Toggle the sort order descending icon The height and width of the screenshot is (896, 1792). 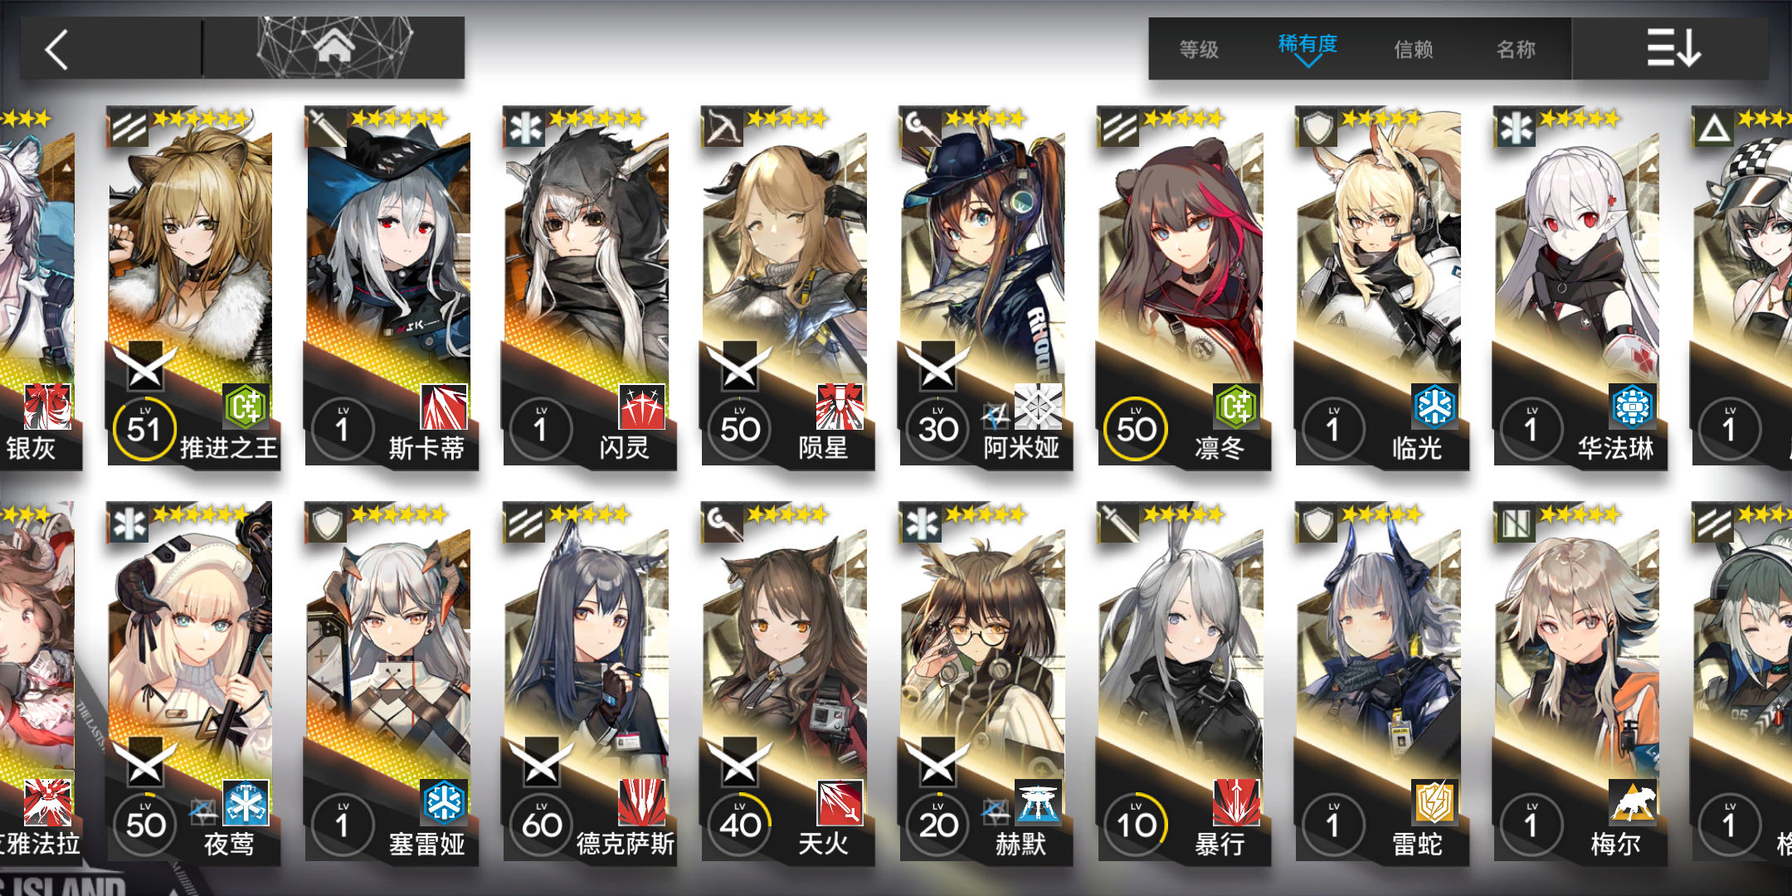(x=1673, y=48)
